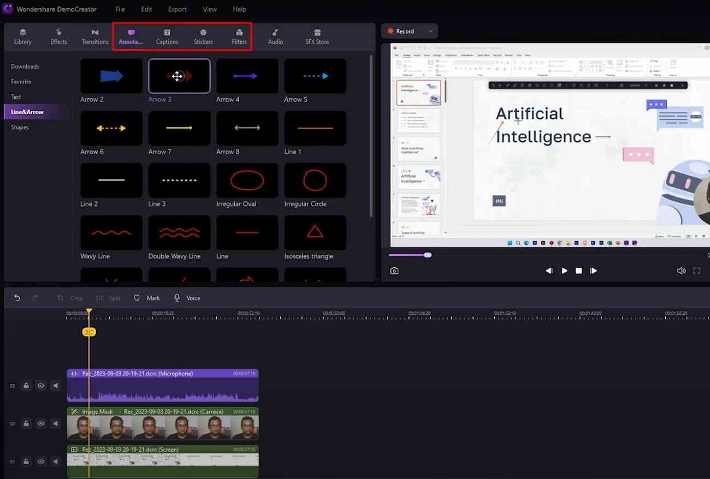710x479 pixels.
Task: Choose the Line 1 orange line
Action: (x=315, y=128)
